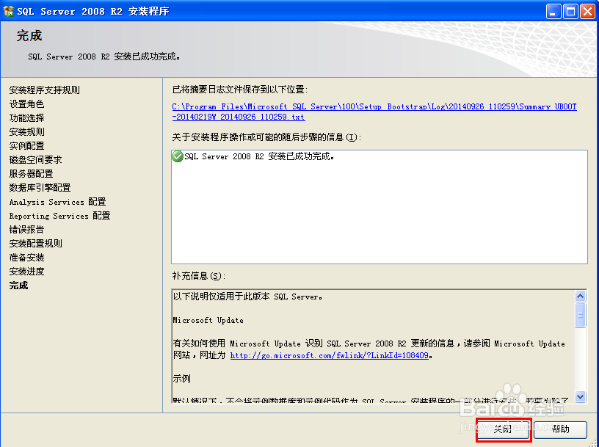
Task: Click the 安装已成功完成 message in info box
Action: pyautogui.click(x=259, y=156)
